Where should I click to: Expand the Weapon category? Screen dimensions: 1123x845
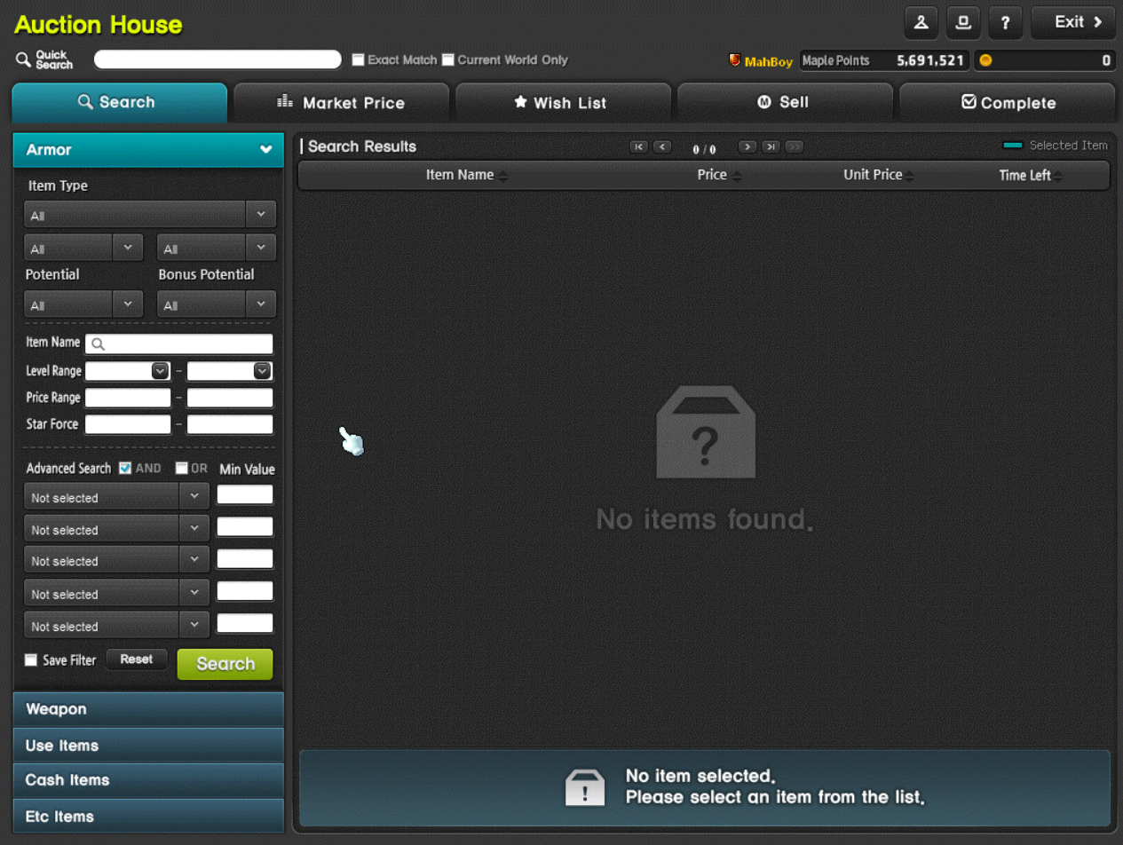coord(148,709)
